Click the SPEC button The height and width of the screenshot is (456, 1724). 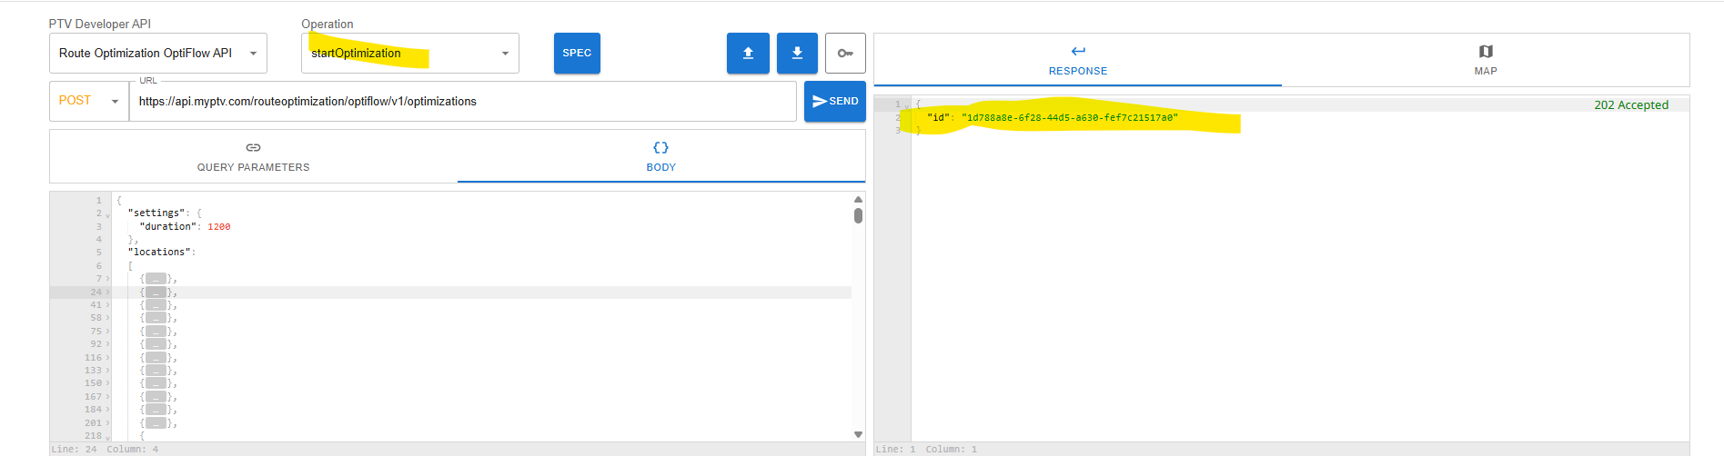click(x=577, y=54)
